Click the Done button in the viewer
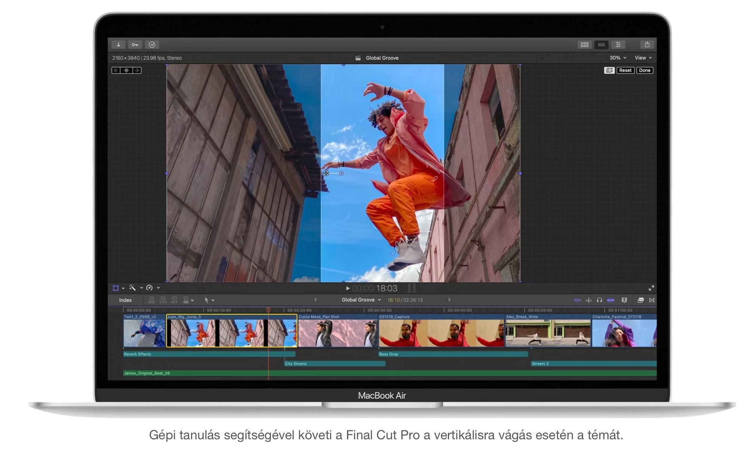The image size is (749, 449). coord(645,70)
